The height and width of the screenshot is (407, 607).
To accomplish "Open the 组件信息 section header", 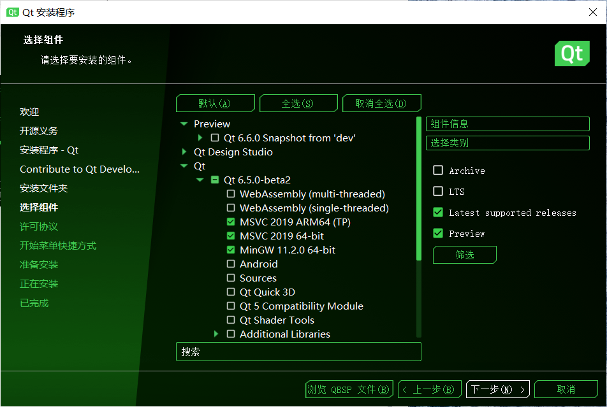I will [x=508, y=124].
